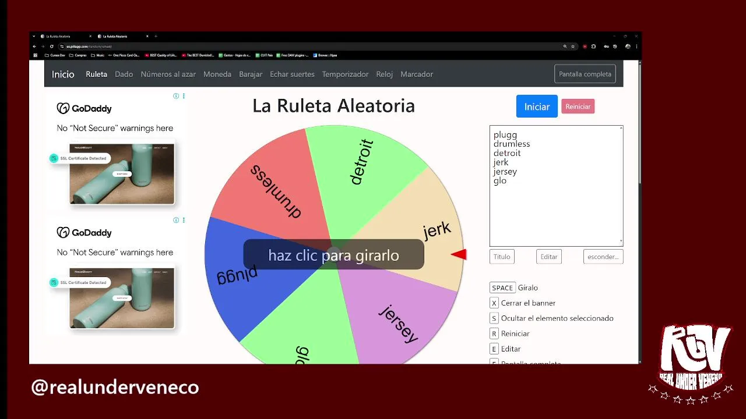Open the Chrome three-dot menu
The image size is (746, 419).
pyautogui.click(x=636, y=46)
